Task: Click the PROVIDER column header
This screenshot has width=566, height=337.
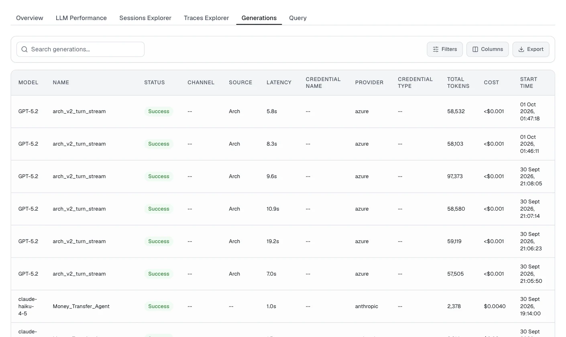Action: [x=369, y=83]
